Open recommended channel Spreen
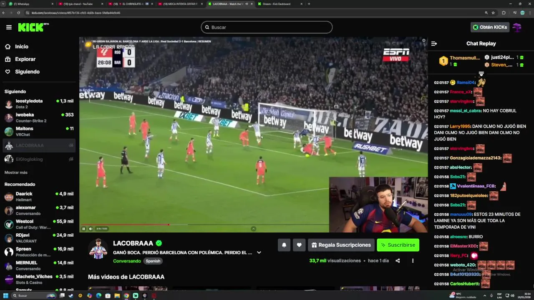The image size is (534, 300). click(x=39, y=252)
